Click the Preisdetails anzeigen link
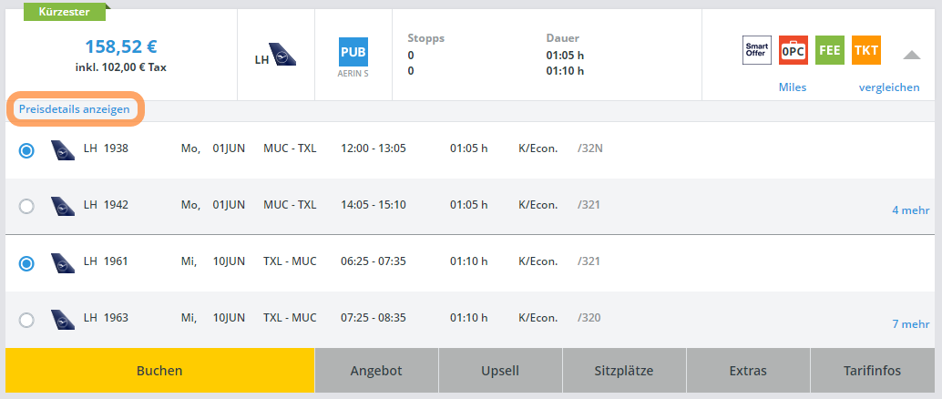The height and width of the screenshot is (399, 942). point(75,109)
